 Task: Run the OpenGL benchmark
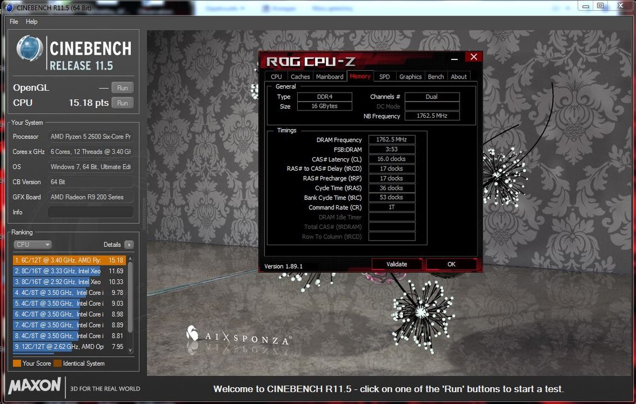(122, 88)
